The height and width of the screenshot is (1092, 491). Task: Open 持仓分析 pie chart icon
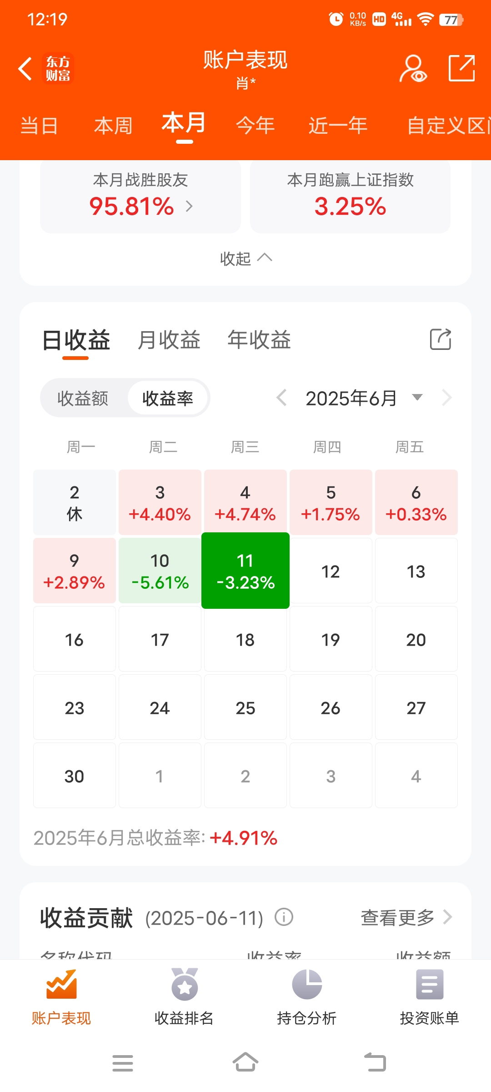point(307,985)
